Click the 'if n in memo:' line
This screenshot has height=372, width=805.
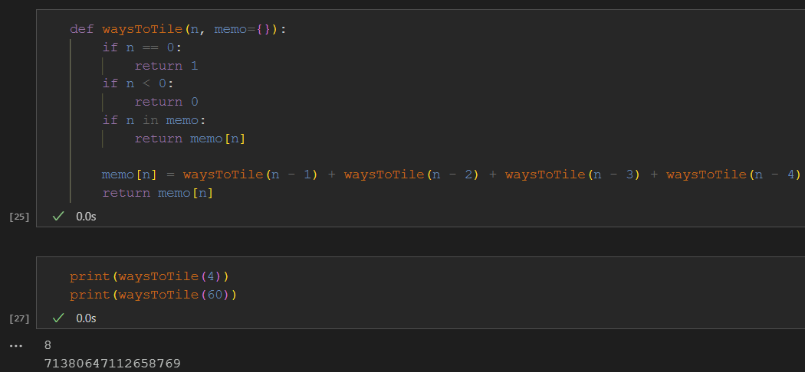pyautogui.click(x=154, y=120)
